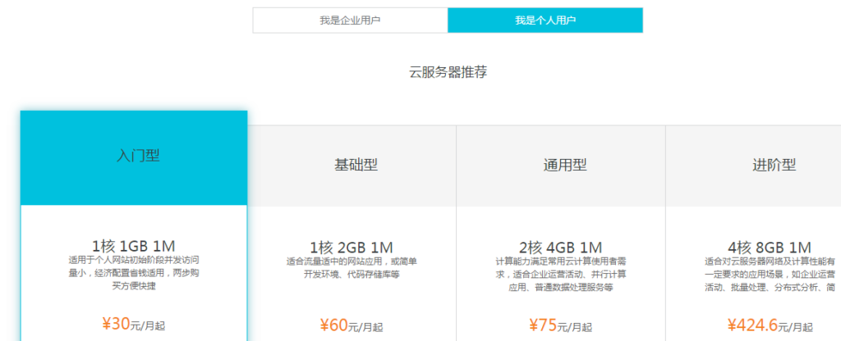Switch to the 我是企业用户 tab
The width and height of the screenshot is (841, 341).
tap(350, 20)
